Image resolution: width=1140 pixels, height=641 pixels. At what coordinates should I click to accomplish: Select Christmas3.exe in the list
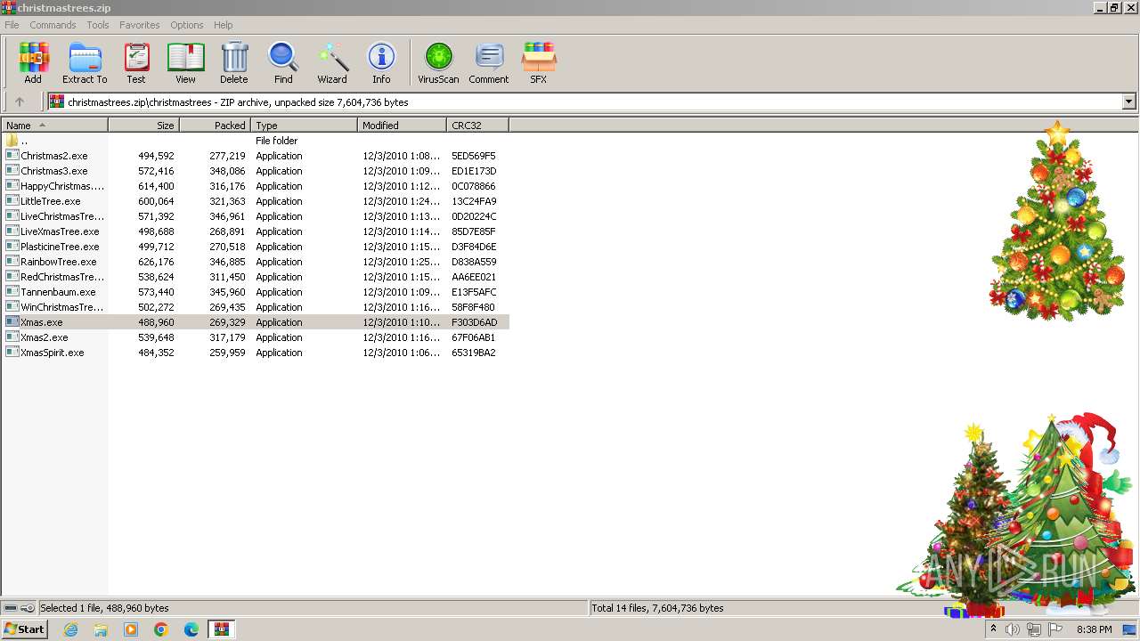point(255,171)
